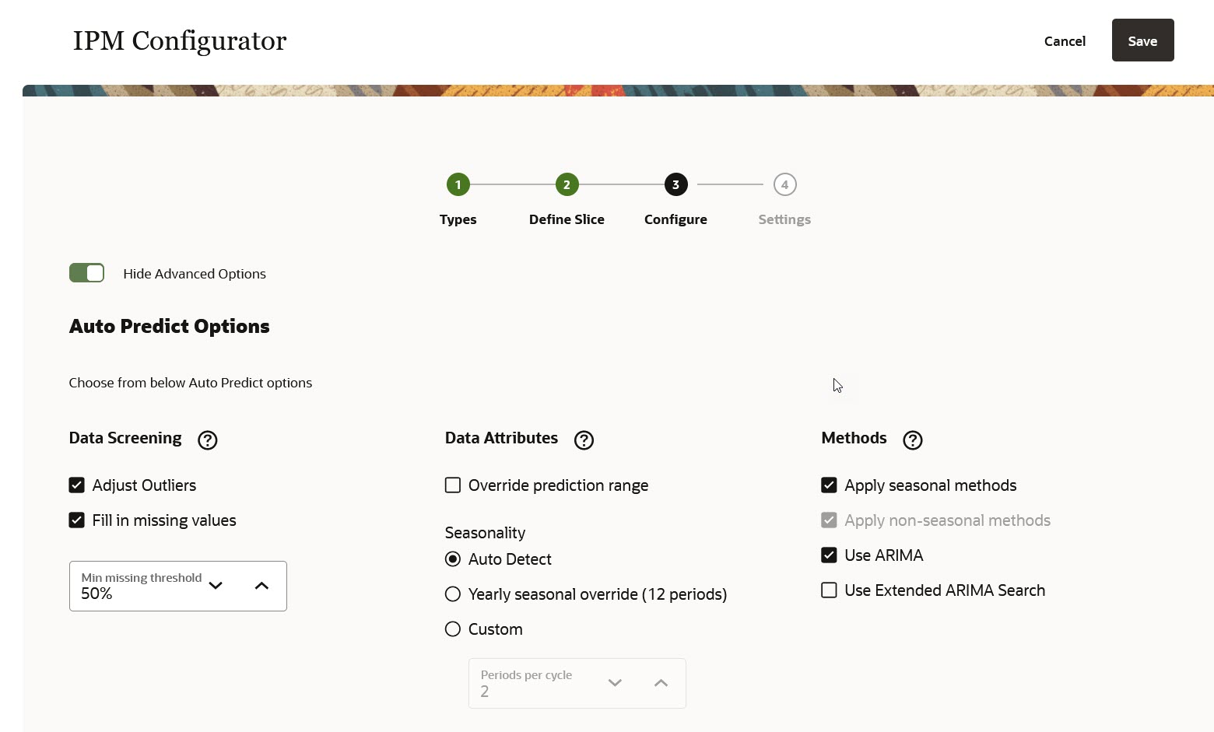The image size is (1214, 732).
Task: Toggle Hide Advanced Options switch
Action: coord(86,273)
